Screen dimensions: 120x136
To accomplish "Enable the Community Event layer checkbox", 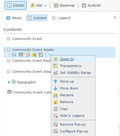I will point(8,39).
